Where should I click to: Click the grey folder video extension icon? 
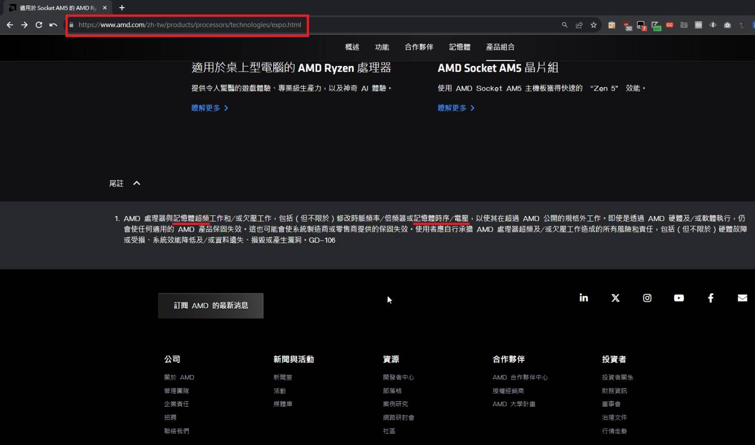[x=684, y=25]
